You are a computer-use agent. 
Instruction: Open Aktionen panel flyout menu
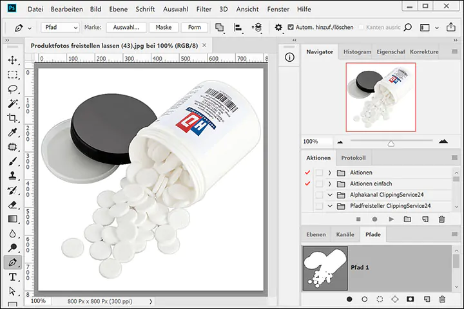(454, 158)
